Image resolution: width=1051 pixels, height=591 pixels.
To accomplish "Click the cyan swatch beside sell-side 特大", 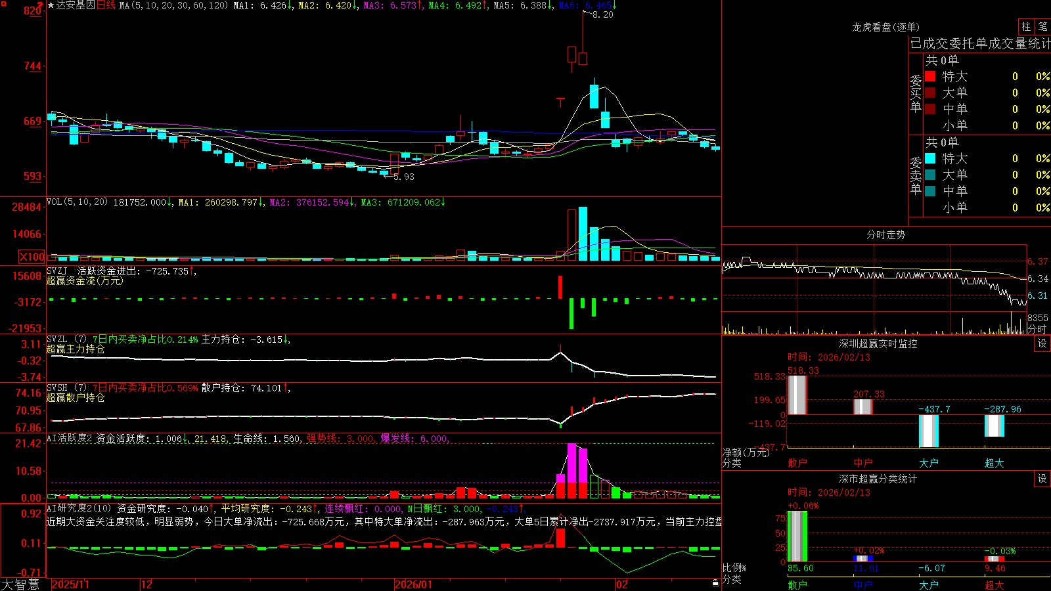I will (930, 158).
